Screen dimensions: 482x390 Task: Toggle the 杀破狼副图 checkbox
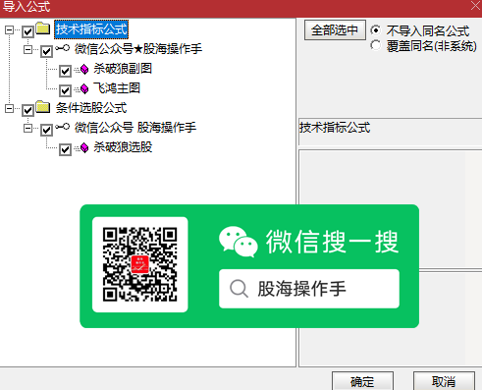coord(65,71)
